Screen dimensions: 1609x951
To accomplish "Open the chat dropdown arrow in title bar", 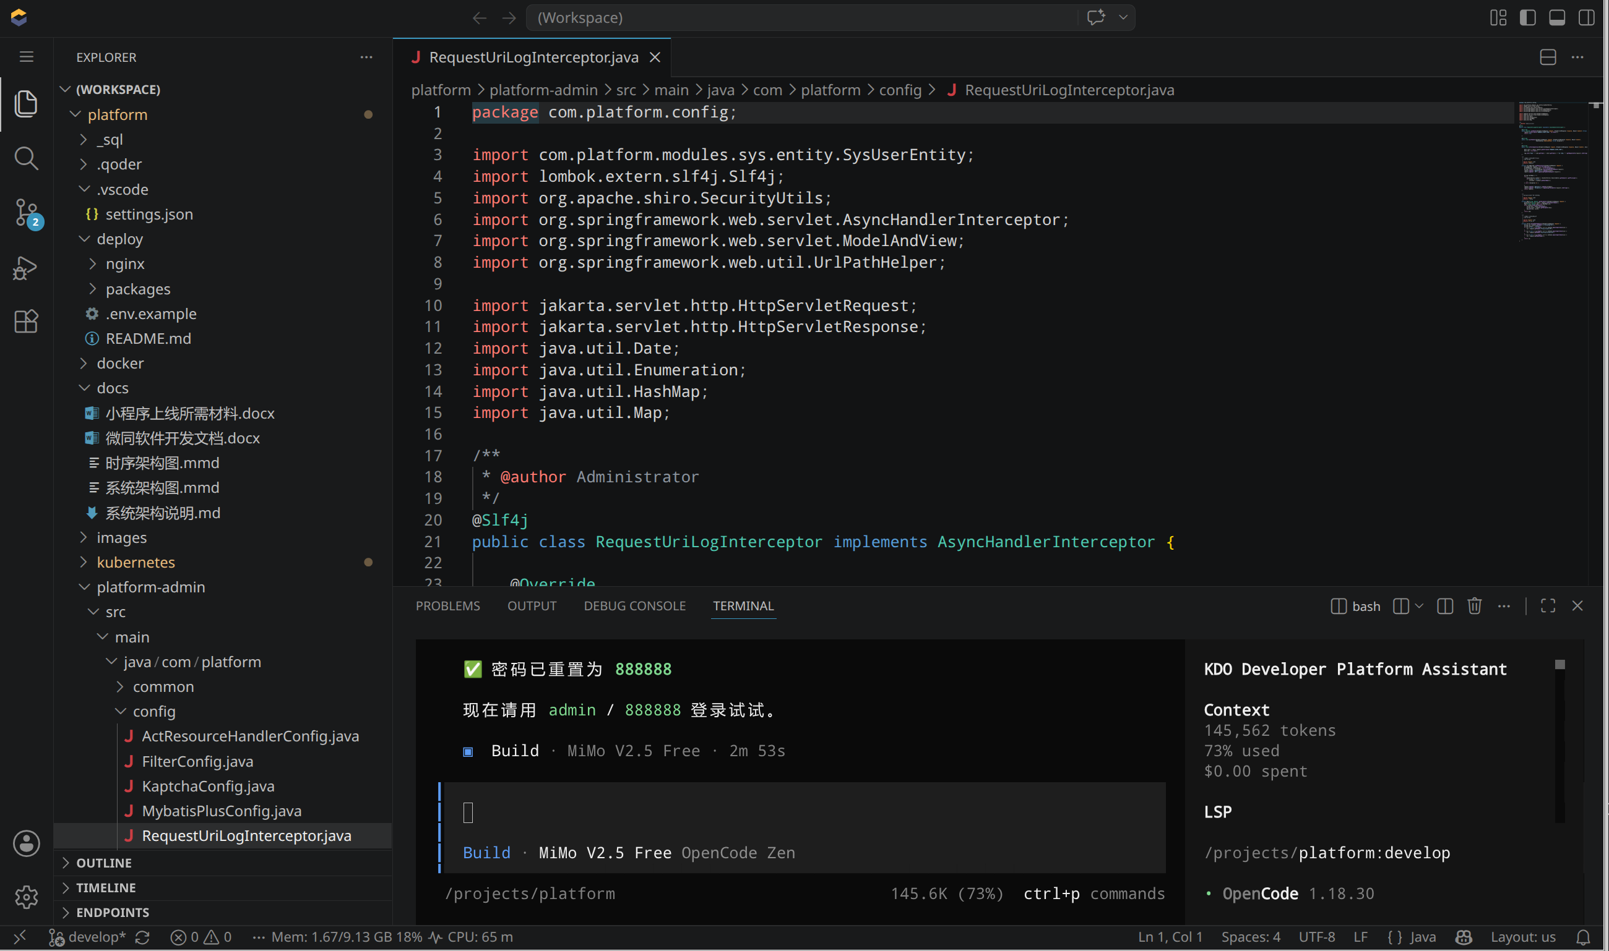I will (x=1123, y=17).
